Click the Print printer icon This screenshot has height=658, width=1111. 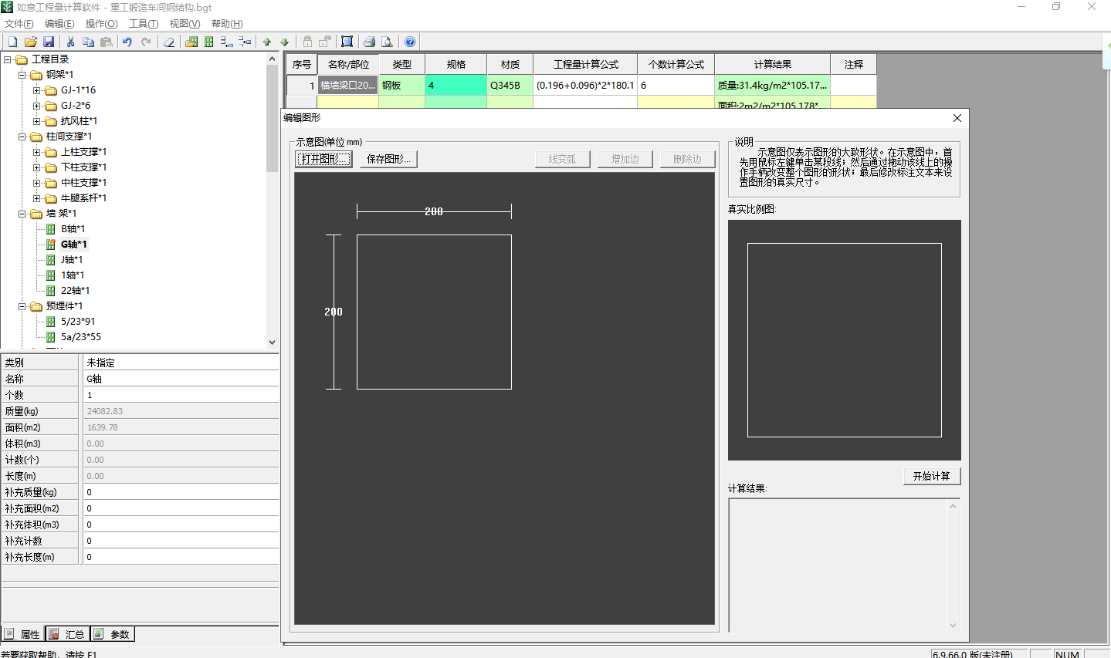pos(369,42)
